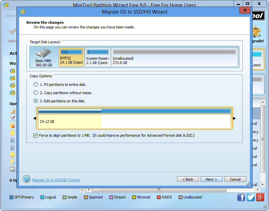Viewport: 269px width, 211px height.
Task: Click the right resize handle of partition bar
Action: click(234, 118)
